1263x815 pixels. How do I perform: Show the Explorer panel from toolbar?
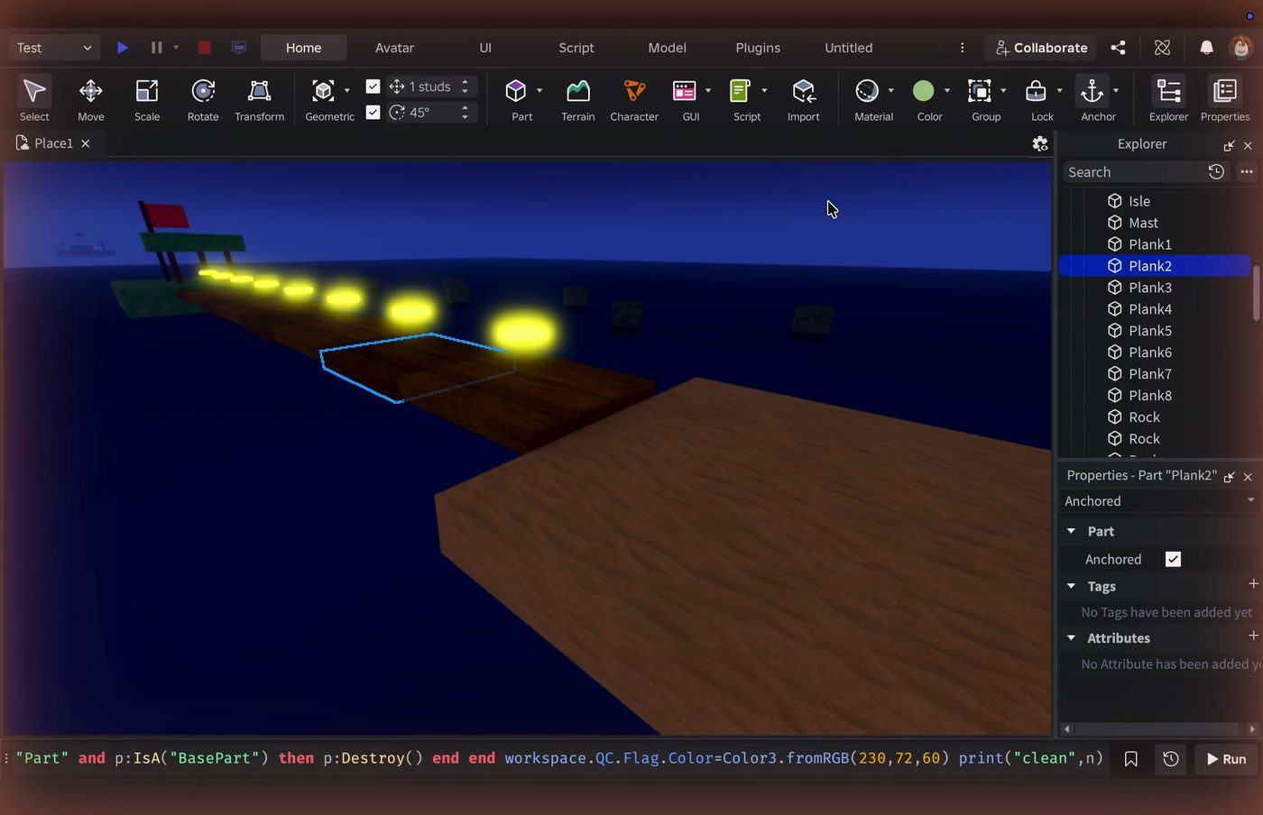click(1168, 99)
